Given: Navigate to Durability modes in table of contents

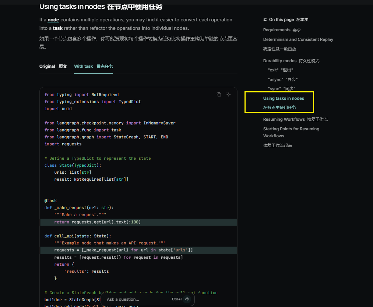Looking at the screenshot, I should (291, 61).
